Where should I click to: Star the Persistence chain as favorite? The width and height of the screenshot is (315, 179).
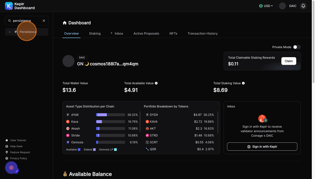click(x=10, y=32)
